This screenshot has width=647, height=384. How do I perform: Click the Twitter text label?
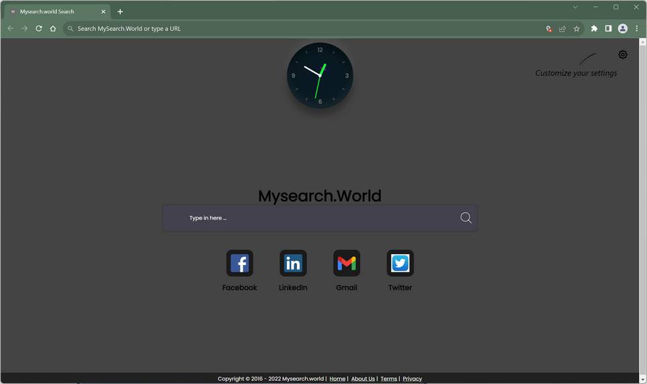[x=400, y=287]
